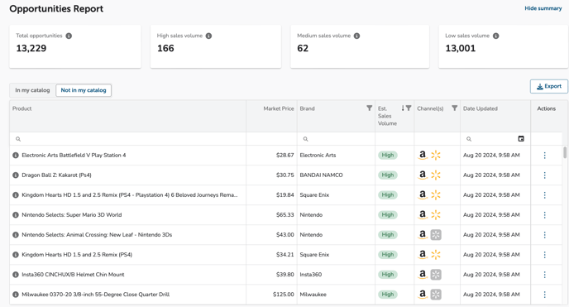The image size is (569, 307).
Task: Click info icon next to Total opportunities
Action: click(x=69, y=36)
